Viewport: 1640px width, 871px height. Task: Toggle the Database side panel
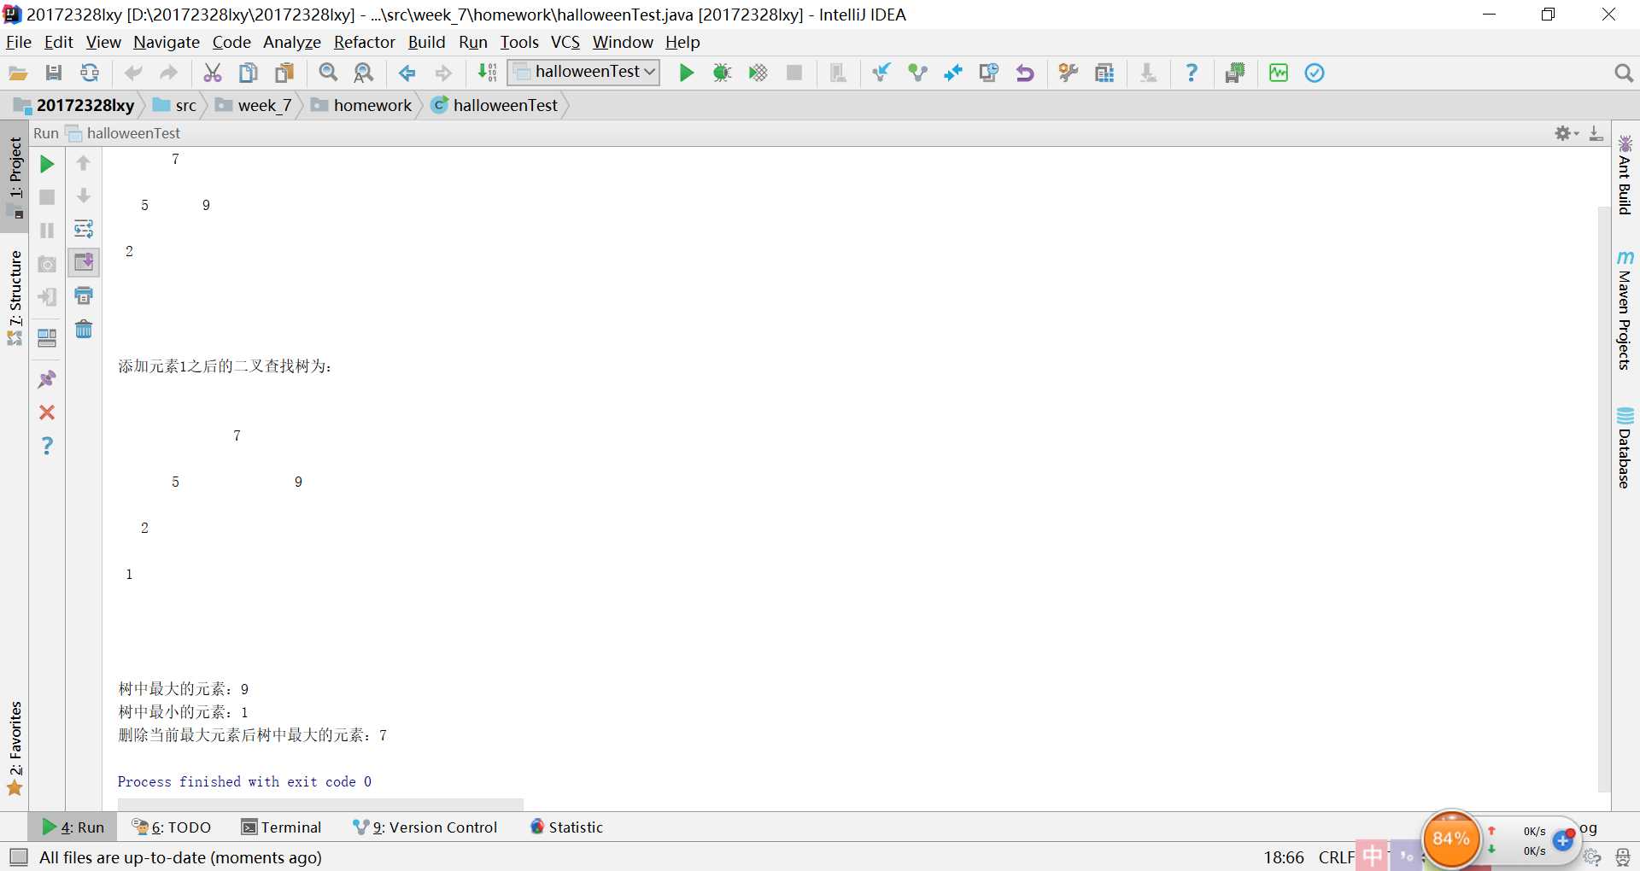[x=1625, y=448]
